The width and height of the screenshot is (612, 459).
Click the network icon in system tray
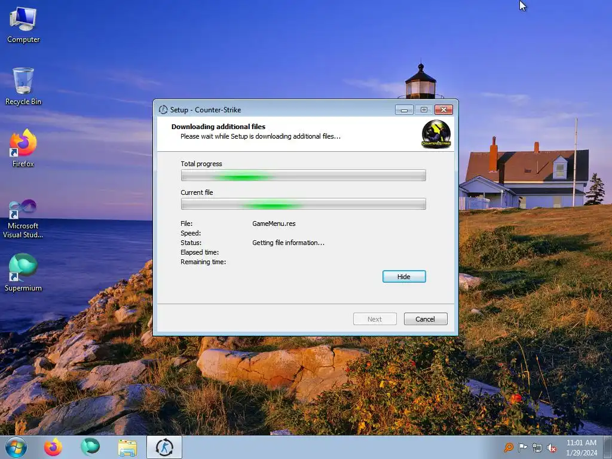coord(537,448)
